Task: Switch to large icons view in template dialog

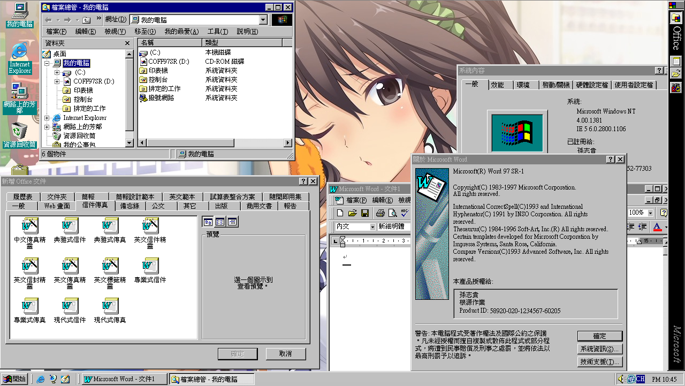Action: (x=208, y=222)
